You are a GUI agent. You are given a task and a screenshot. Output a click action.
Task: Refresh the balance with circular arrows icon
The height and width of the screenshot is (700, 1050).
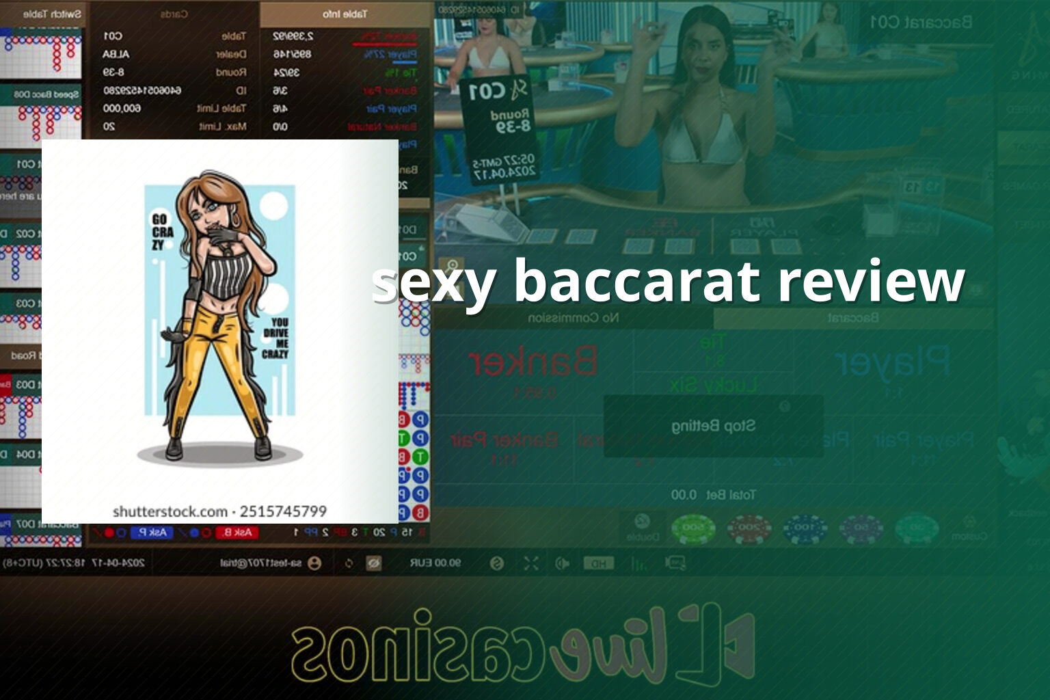pos(349,563)
